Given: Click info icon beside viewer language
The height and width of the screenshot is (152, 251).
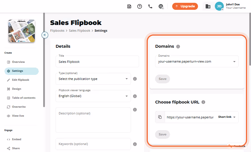Looking at the screenshot, I should click(135, 96).
